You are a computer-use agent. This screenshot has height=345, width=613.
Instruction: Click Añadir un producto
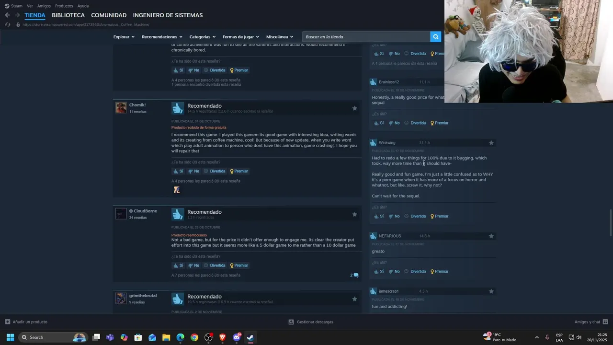click(26, 322)
